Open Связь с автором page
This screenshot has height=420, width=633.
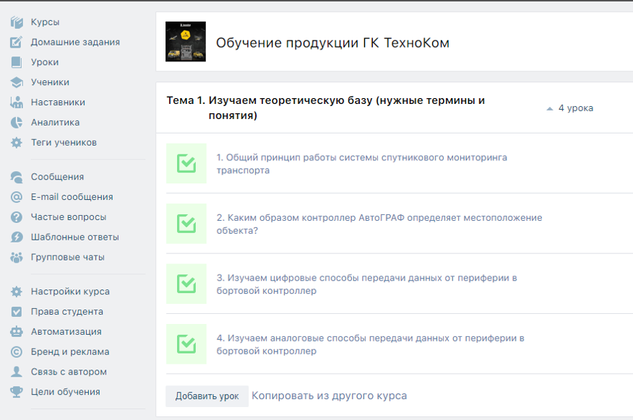[69, 372]
